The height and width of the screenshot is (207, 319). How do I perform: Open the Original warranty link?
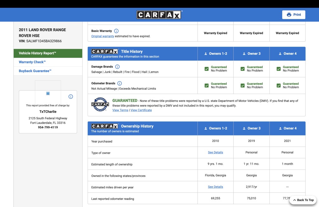(x=102, y=36)
